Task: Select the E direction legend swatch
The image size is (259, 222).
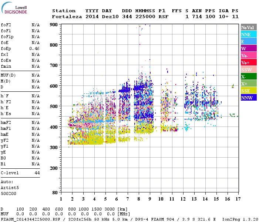Action: pos(249,41)
